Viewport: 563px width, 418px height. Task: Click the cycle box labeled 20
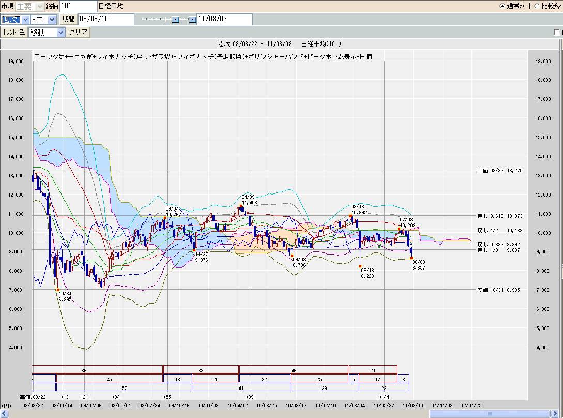click(x=216, y=379)
